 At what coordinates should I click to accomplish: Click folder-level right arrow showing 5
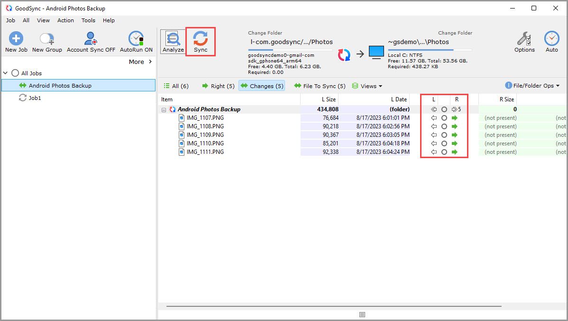(456, 109)
